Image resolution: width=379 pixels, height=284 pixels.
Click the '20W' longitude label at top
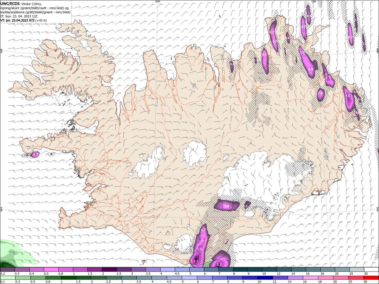click(x=158, y=1)
